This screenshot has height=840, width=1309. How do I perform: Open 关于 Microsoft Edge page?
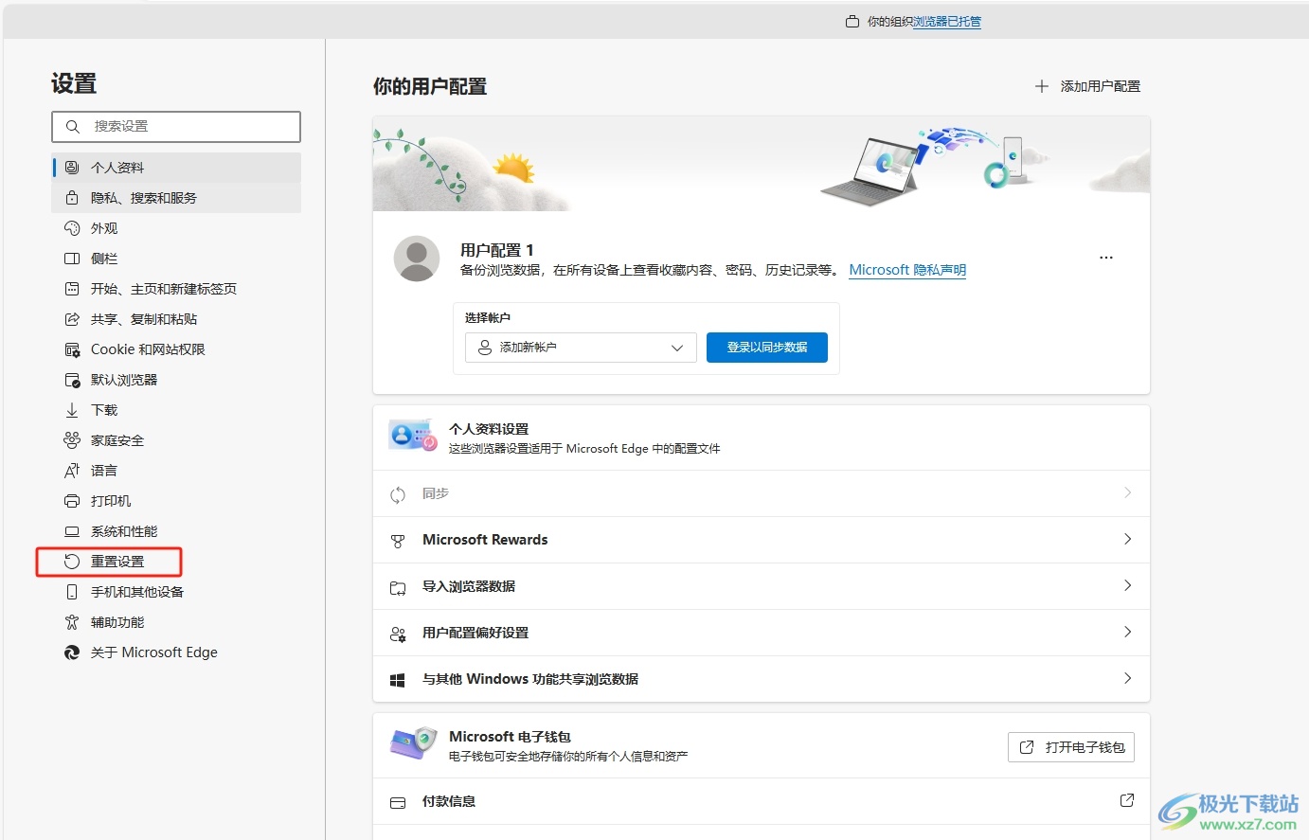176,652
